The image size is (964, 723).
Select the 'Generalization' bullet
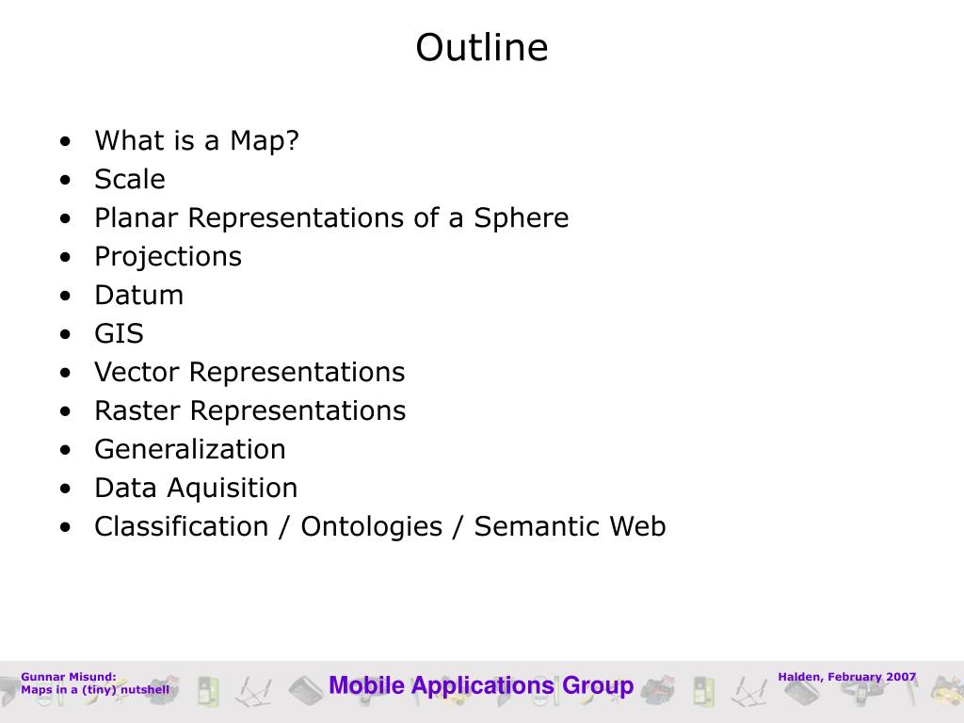190,449
